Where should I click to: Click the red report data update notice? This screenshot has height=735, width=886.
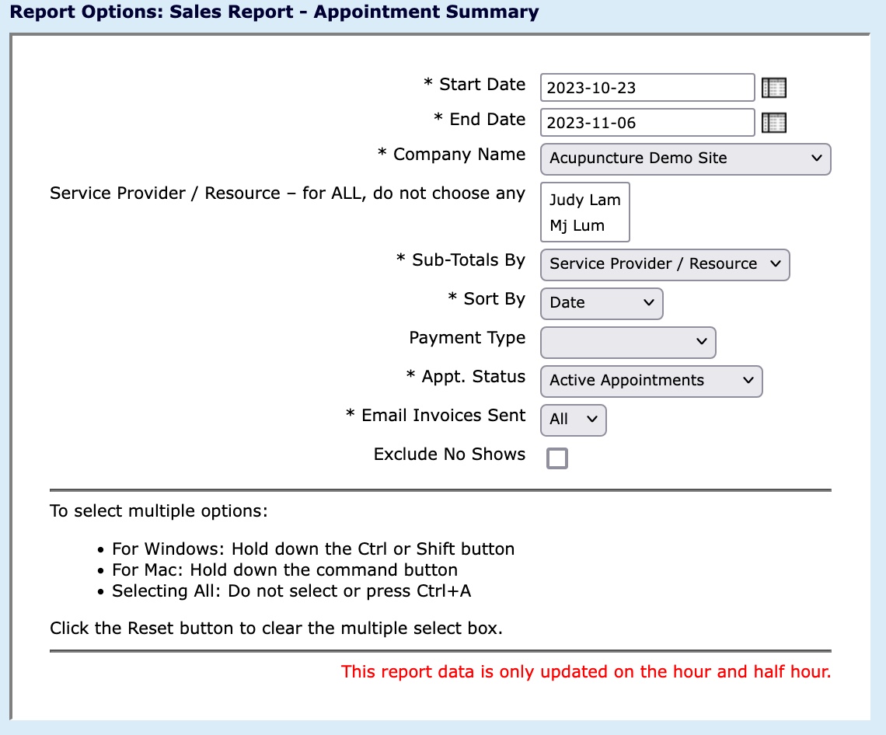coord(586,672)
